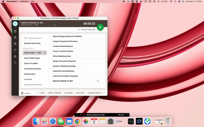Open Recently Timed Tasks

32,43
